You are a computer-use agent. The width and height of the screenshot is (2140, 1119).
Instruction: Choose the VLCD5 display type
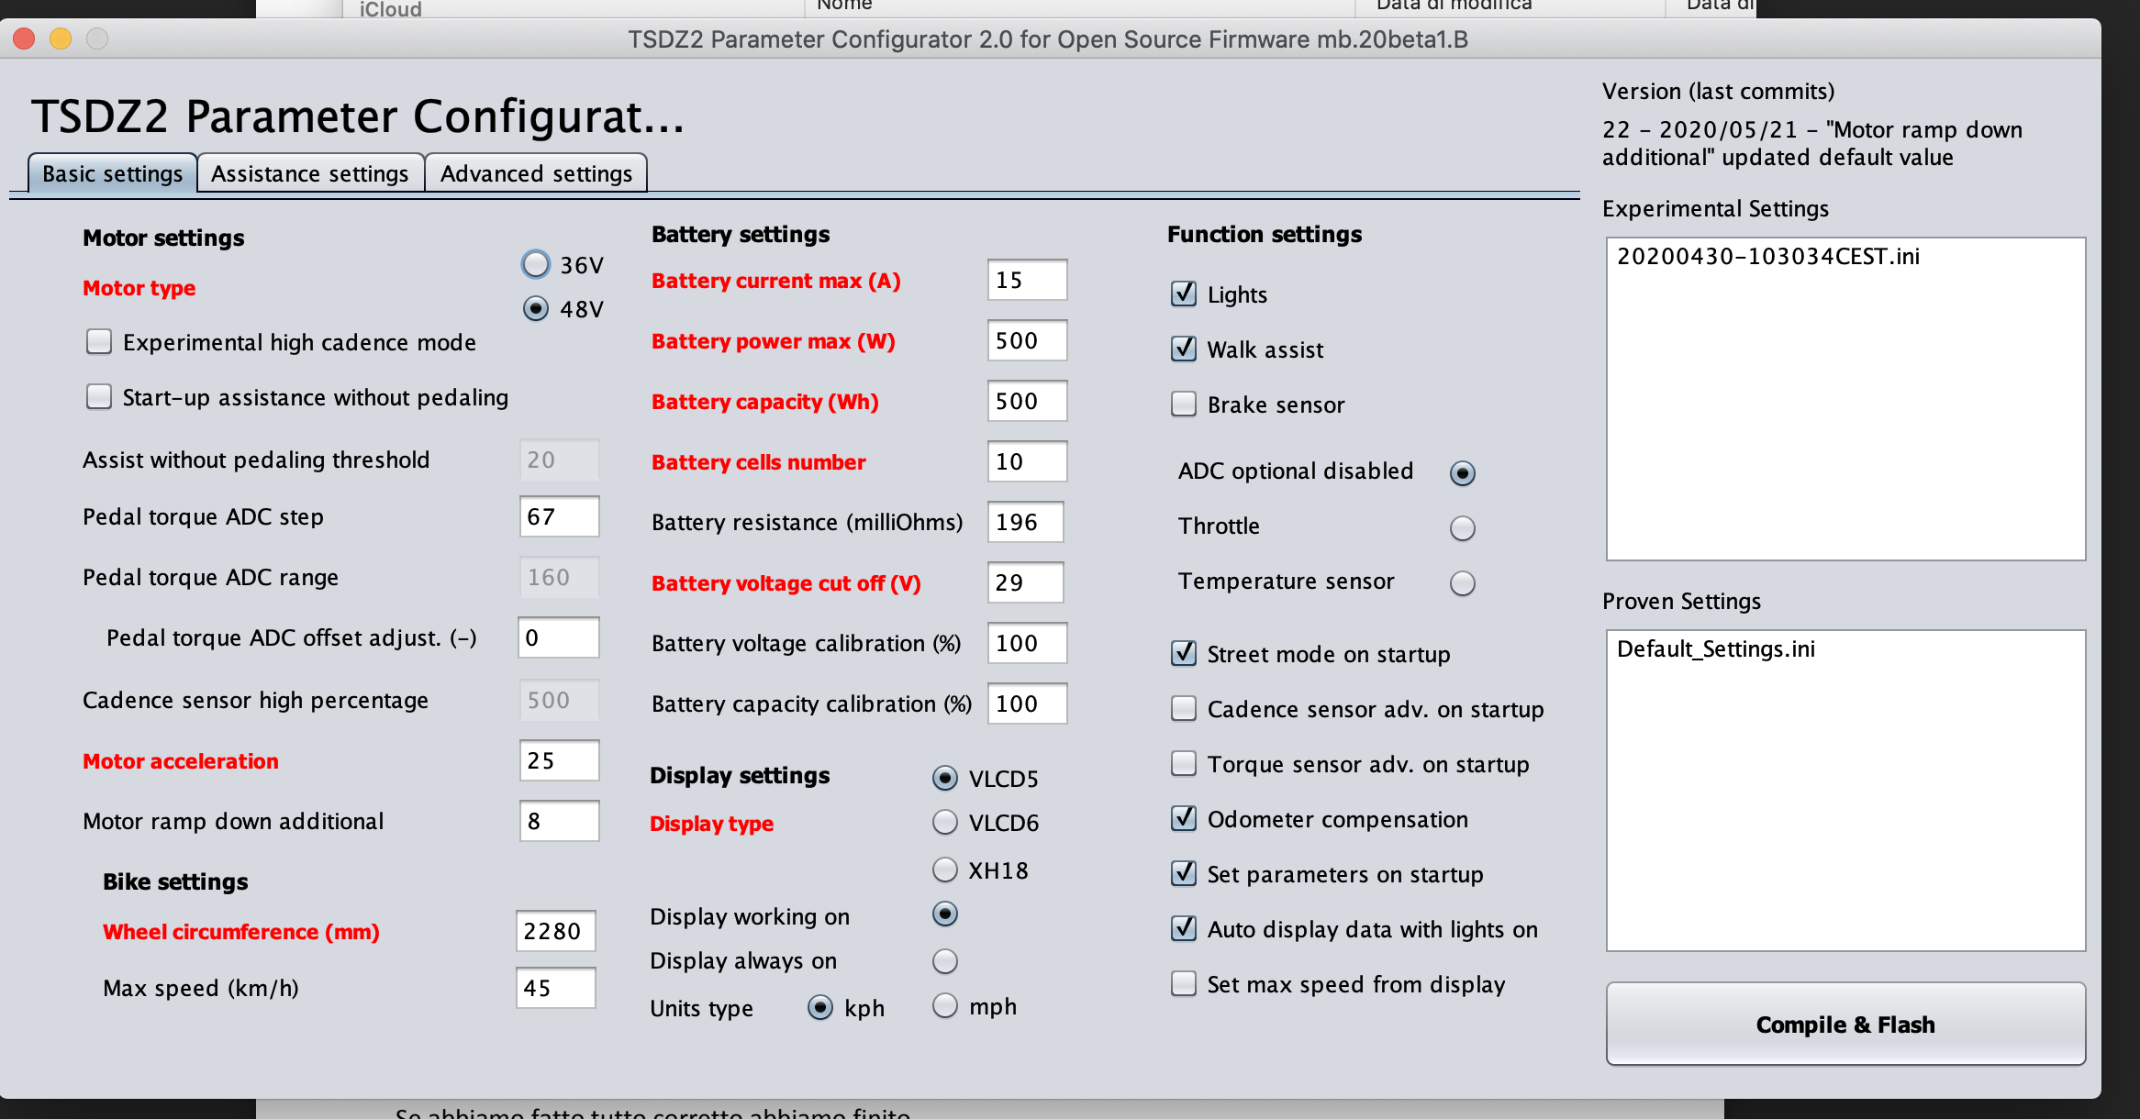coord(945,779)
